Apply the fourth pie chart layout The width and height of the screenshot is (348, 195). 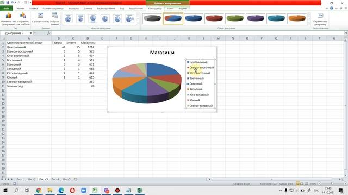pyautogui.click(x=105, y=18)
